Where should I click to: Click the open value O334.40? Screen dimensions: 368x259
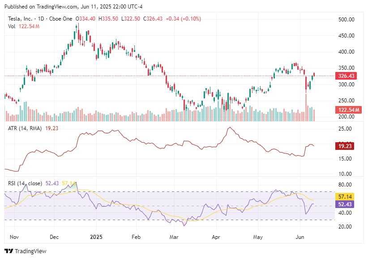coord(86,19)
